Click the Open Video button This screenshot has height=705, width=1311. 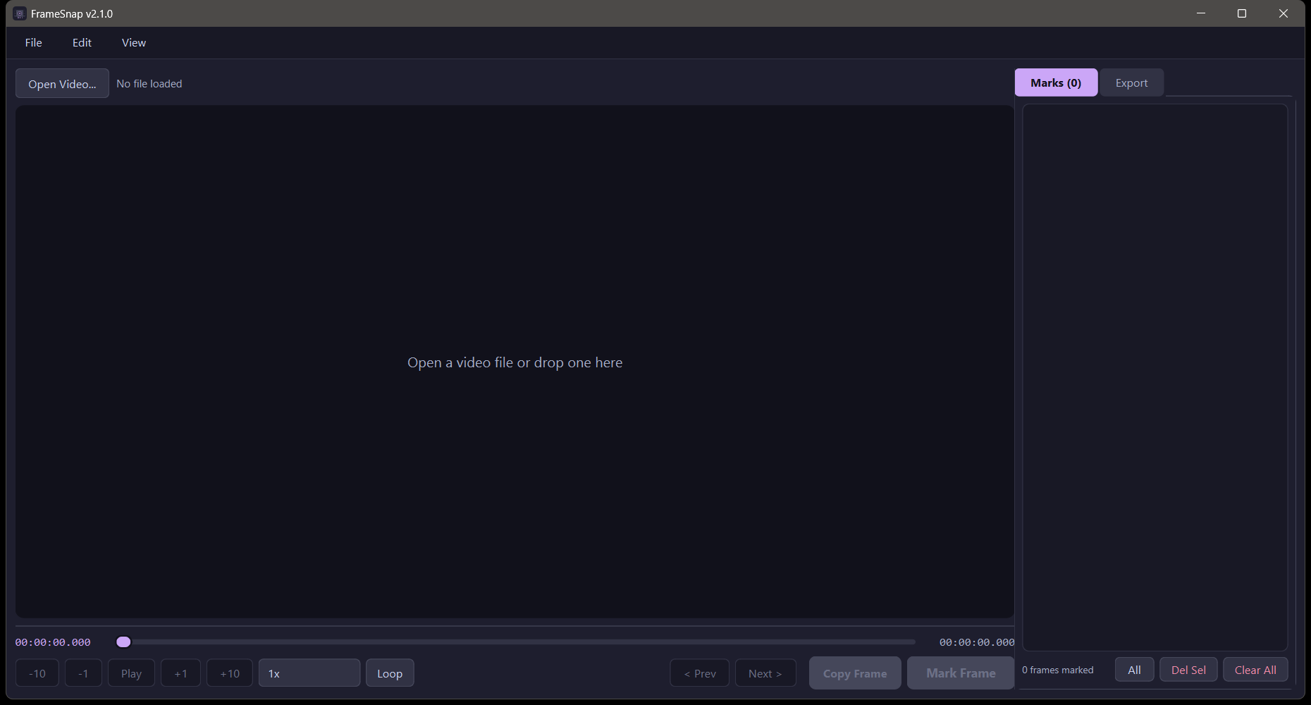click(62, 83)
